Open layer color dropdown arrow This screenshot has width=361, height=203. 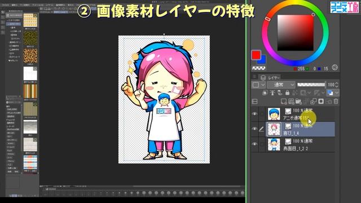coord(336,92)
